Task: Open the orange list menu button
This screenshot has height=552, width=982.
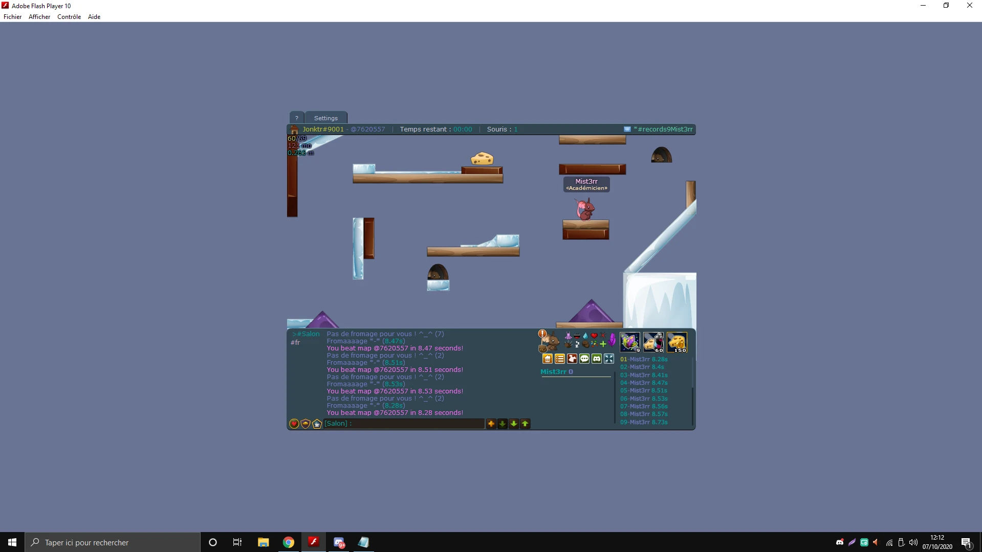Action: (x=560, y=359)
